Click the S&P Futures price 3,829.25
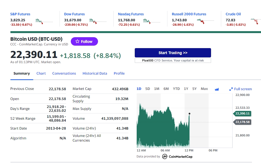Screen dimensions: 261x164 click(x=18, y=20)
